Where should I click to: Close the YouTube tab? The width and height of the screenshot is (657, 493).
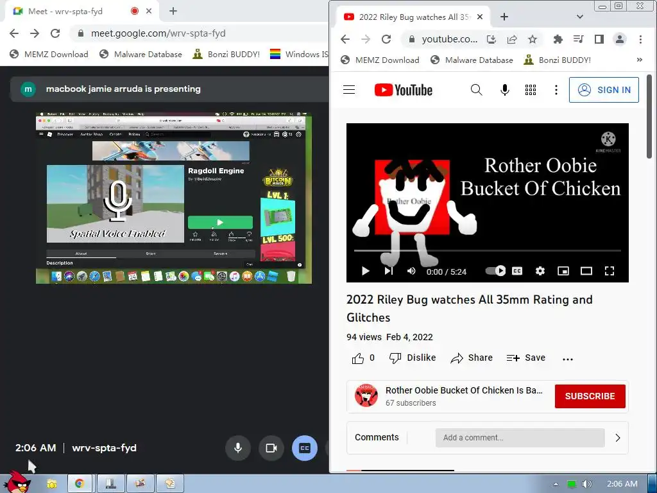coord(480,17)
